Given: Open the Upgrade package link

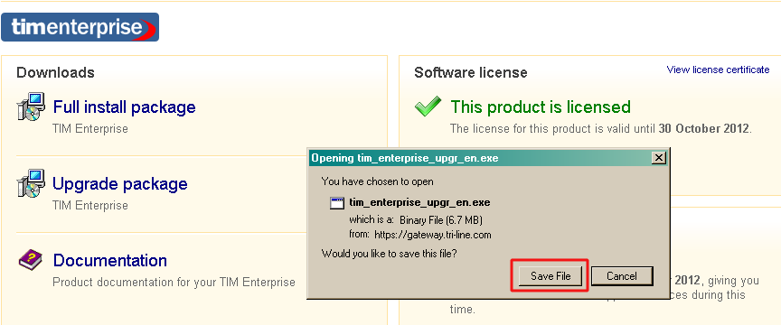Looking at the screenshot, I should [x=120, y=183].
